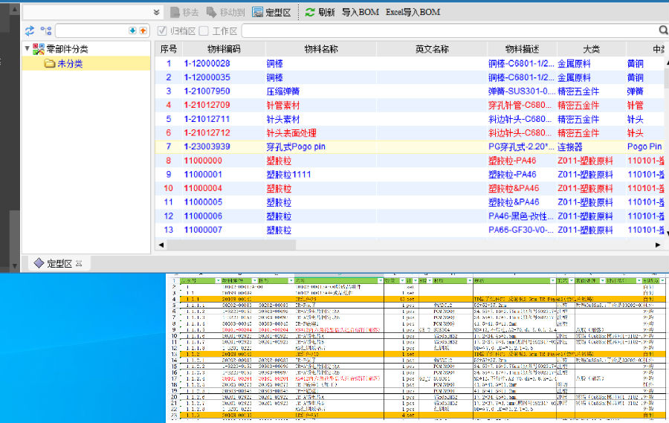Image resolution: width=669 pixels, height=423 pixels.
Task: Collapse the 零部件分类 tree node
Action: coord(28,49)
